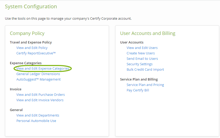The width and height of the screenshot is (220, 138).
Task: Click the Invoice subheading
Action: [16, 89]
